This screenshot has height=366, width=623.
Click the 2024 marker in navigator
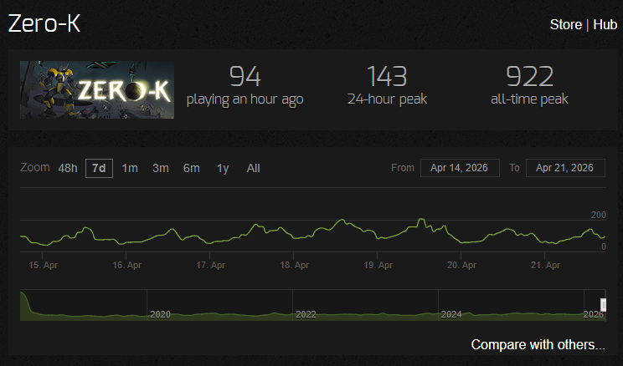tap(451, 314)
